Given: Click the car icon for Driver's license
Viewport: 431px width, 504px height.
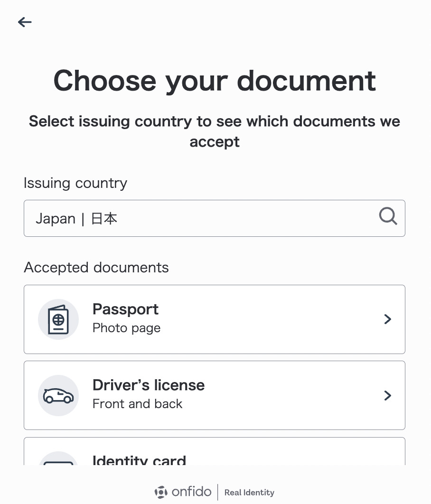Looking at the screenshot, I should (58, 396).
